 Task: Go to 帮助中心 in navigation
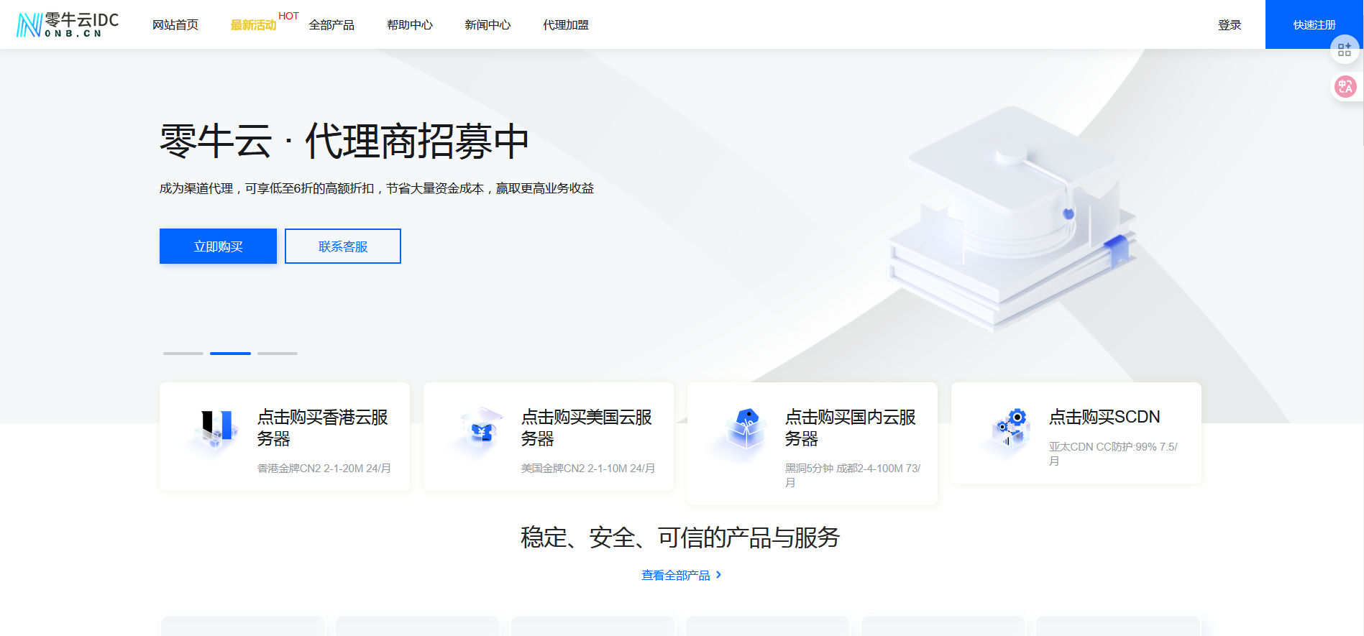coord(410,25)
